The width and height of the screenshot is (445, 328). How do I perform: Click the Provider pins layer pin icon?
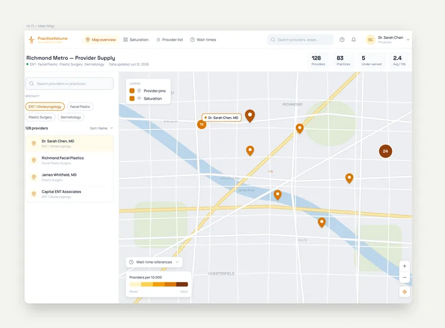click(x=139, y=91)
